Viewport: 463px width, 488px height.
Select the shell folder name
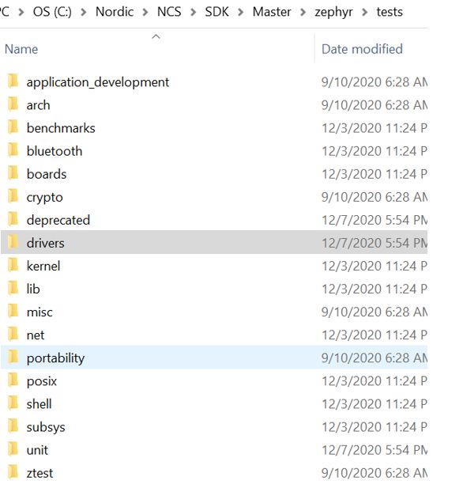click(x=40, y=404)
